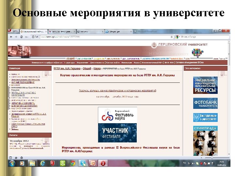This screenshot has height=176, width=235.
Task: Click the Олимпиады banner image
Action: [205, 141]
